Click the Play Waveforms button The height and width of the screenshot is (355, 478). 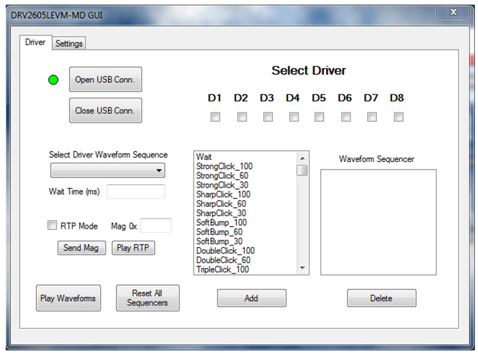tap(68, 298)
